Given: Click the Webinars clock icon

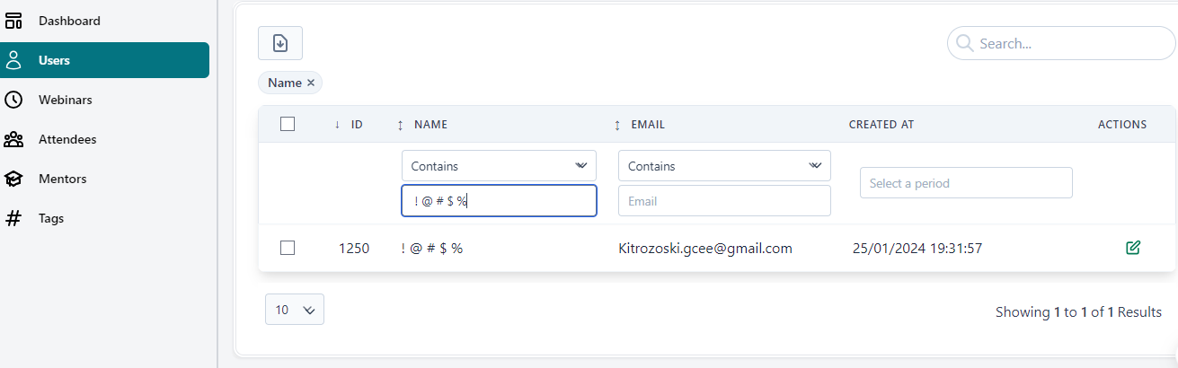Looking at the screenshot, I should point(13,100).
